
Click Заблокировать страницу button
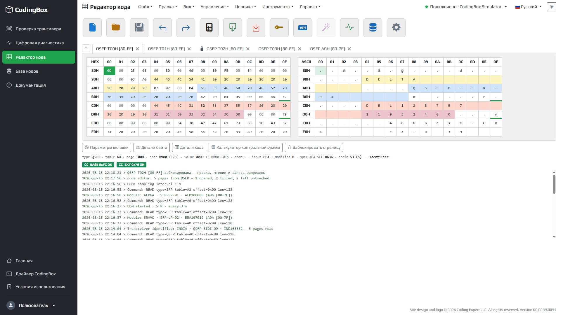tap(314, 147)
